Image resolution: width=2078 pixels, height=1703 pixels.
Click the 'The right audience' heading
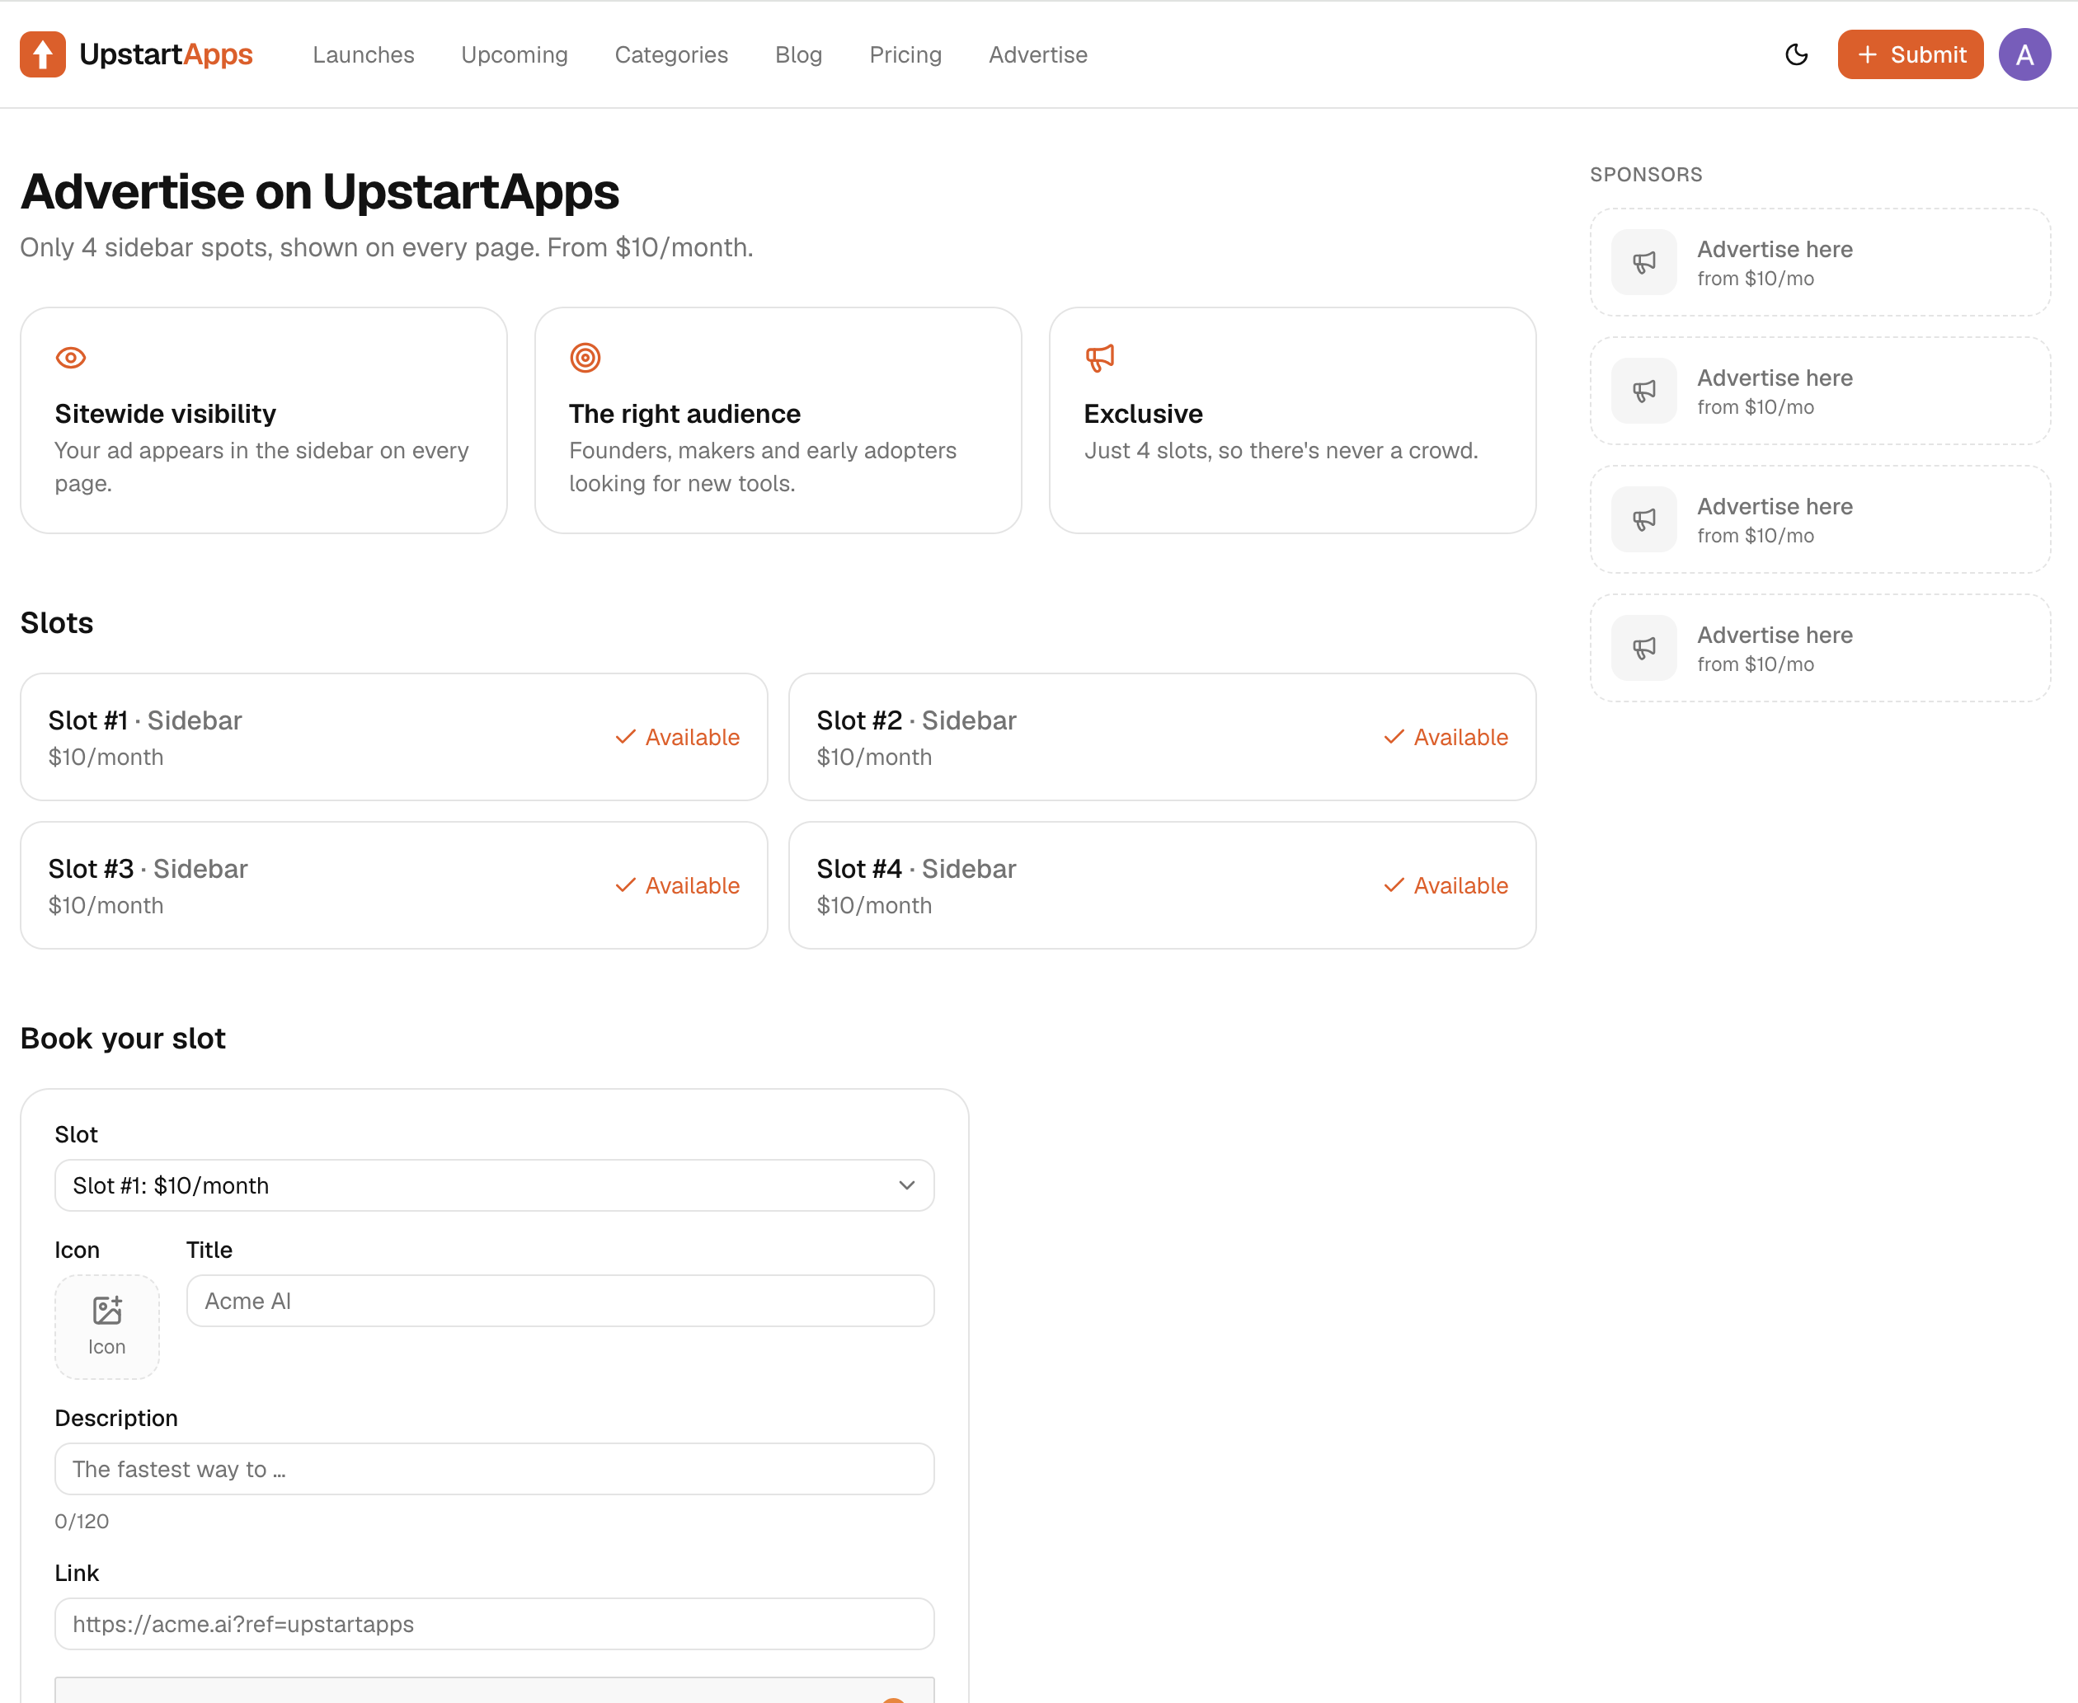tap(684, 414)
